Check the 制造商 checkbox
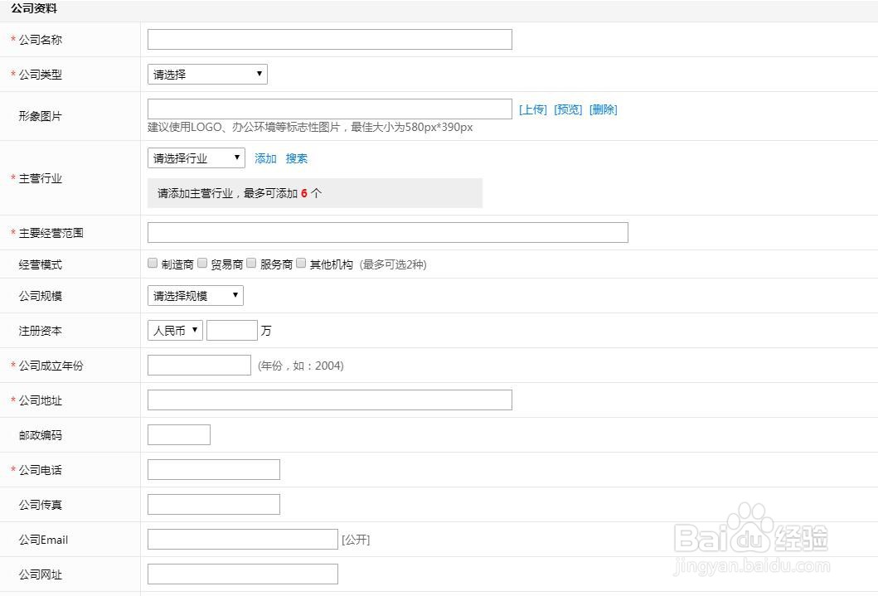Screen dimensions: 878x596 (152, 262)
